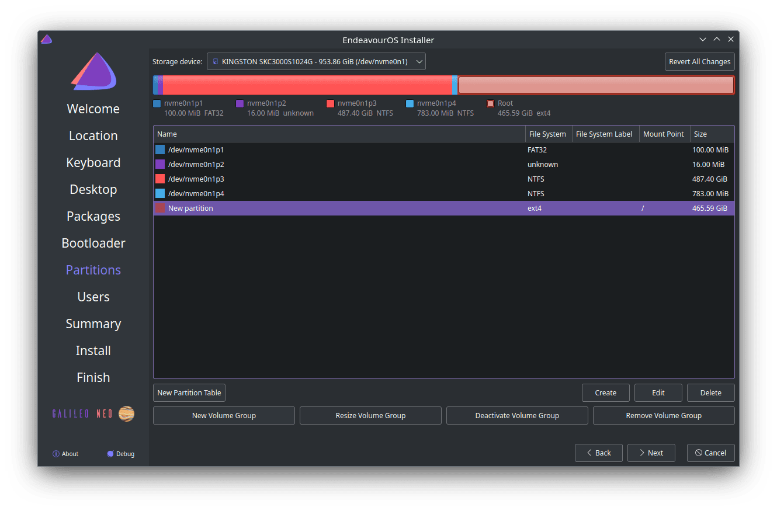Close the installer window
777x511 pixels.
[731, 40]
